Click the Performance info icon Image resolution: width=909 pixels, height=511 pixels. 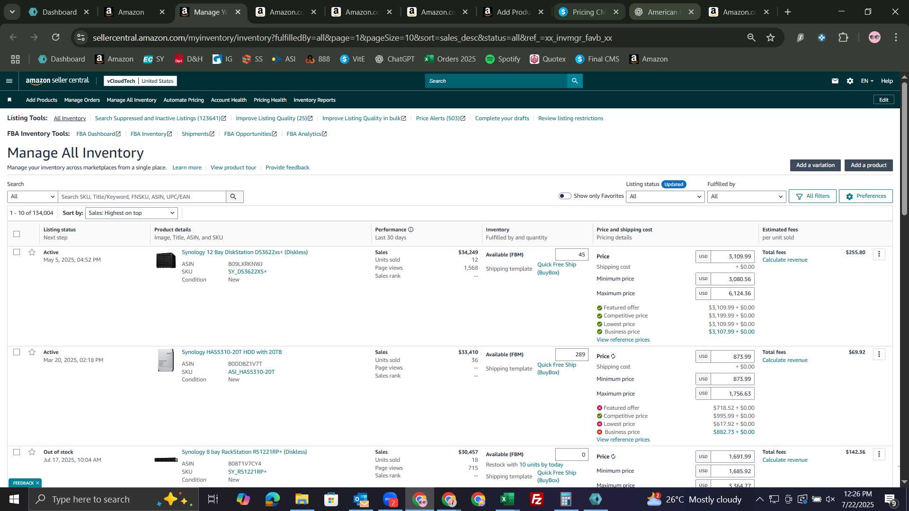click(x=411, y=229)
